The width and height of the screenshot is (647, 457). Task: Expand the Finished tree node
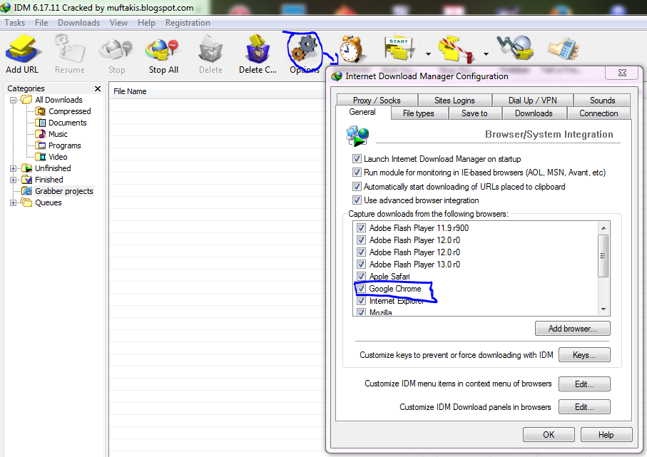click(14, 180)
